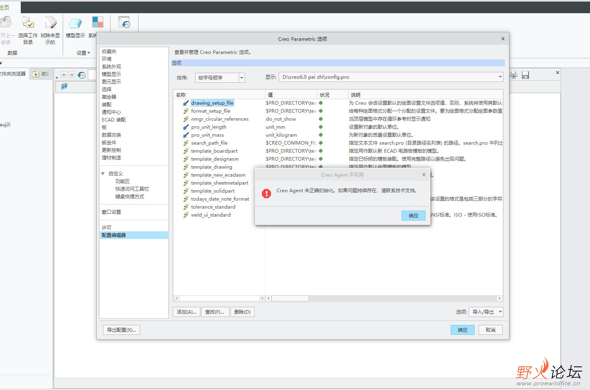The width and height of the screenshot is (590, 390).
Task: Click the print icon in browser toolbar
Action: click(x=514, y=75)
